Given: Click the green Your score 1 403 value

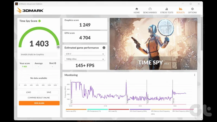Looking at the screenshot, I should [x=24, y=66].
